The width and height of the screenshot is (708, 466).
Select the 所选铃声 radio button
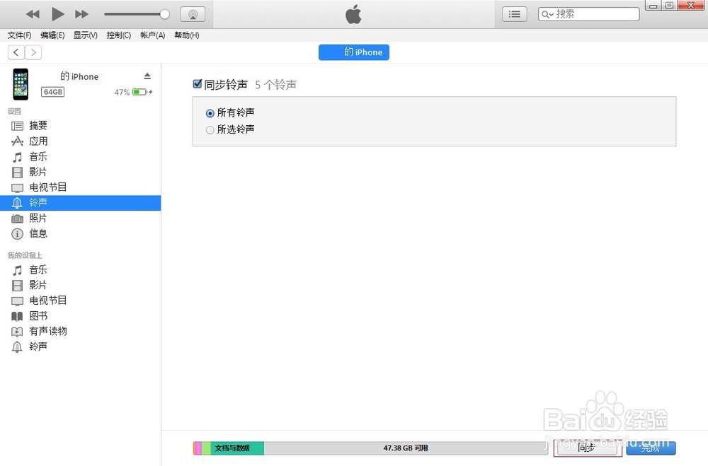pos(210,129)
